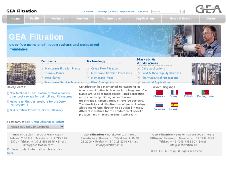Viewport: 226px width, 170px height.
Task: Open Plant Configurations link
Action: [104, 82]
